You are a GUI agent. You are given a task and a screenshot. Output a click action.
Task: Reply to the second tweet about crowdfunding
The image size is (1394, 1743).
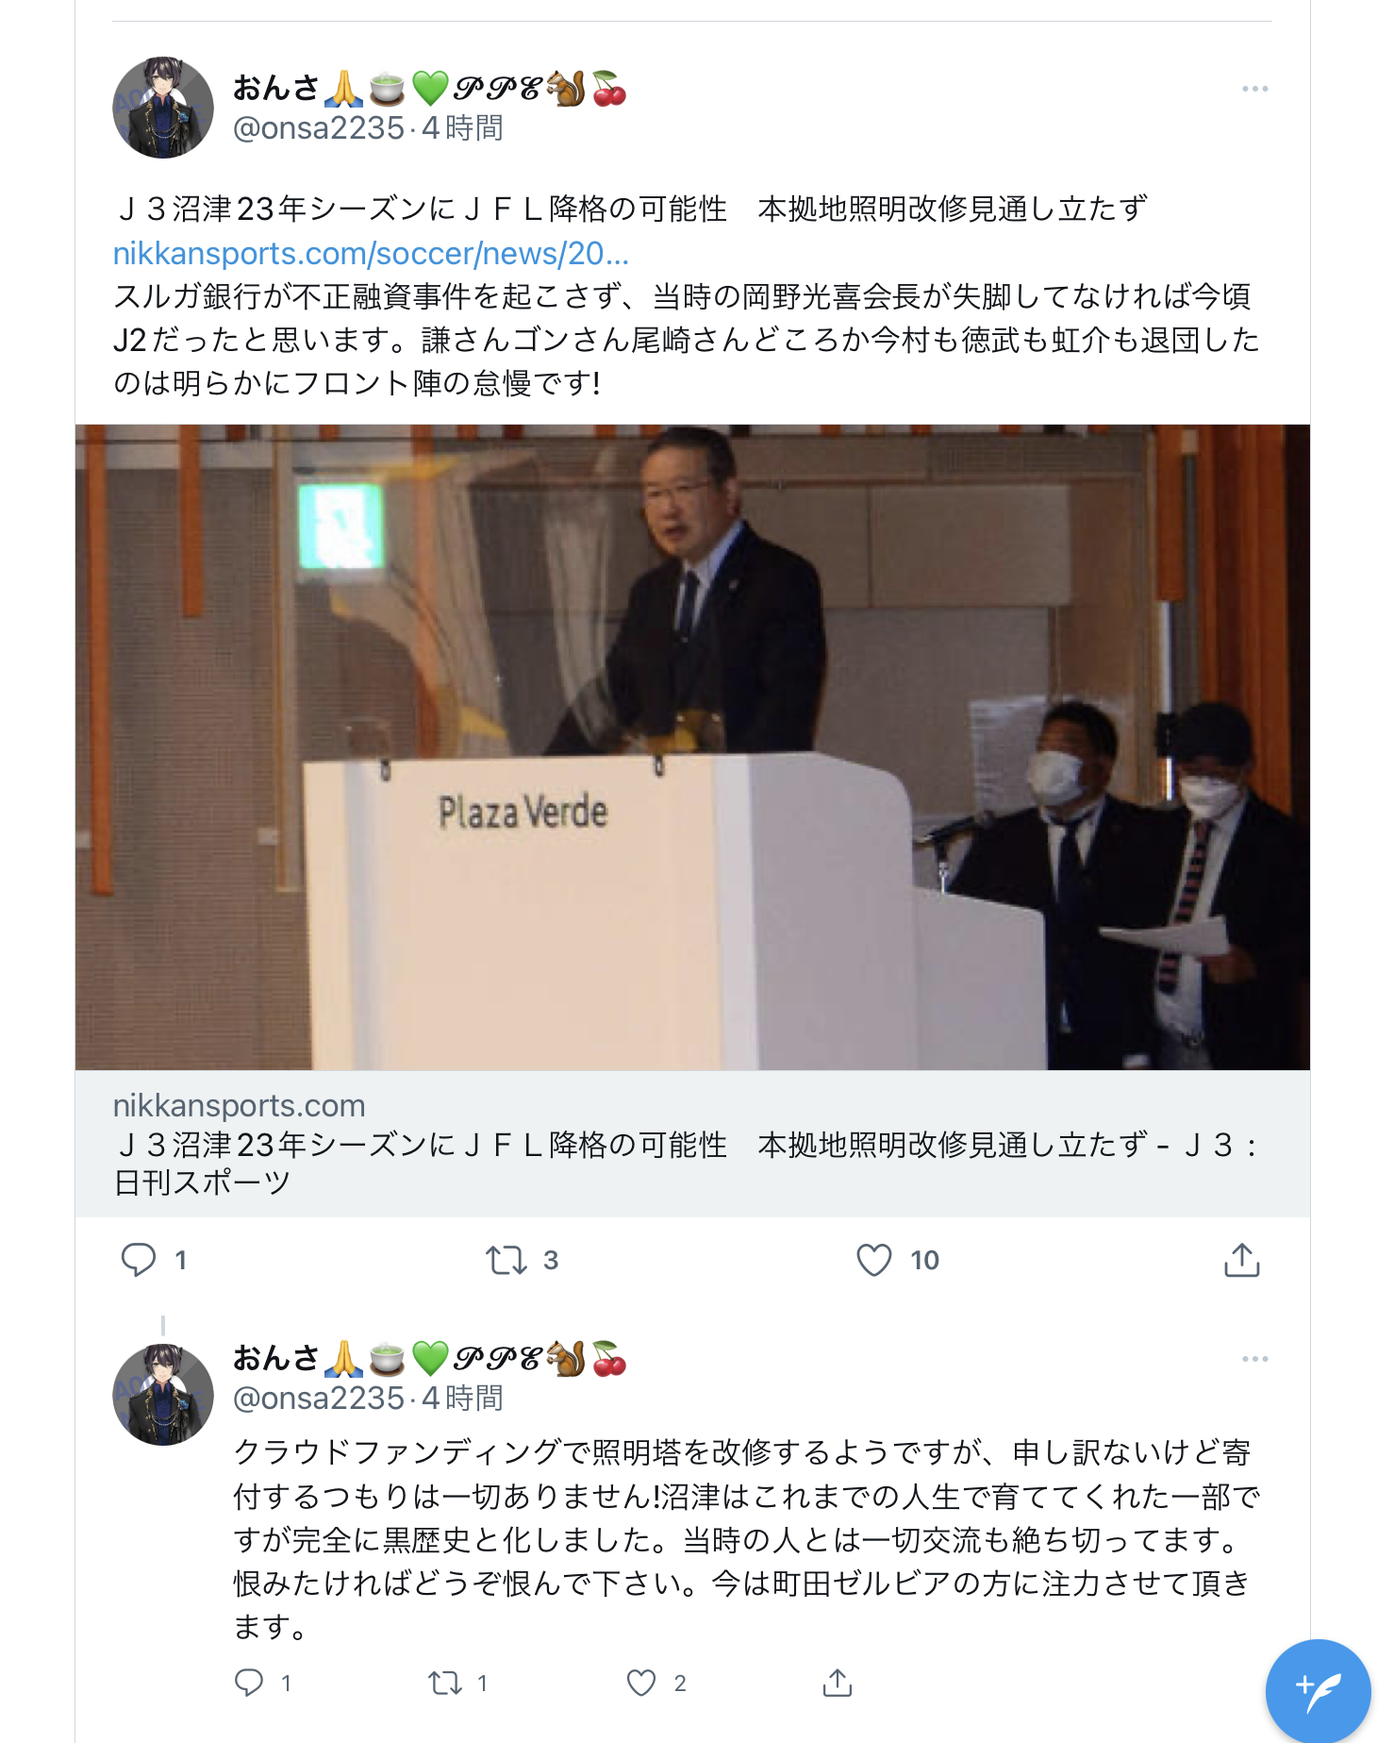pos(249,1683)
